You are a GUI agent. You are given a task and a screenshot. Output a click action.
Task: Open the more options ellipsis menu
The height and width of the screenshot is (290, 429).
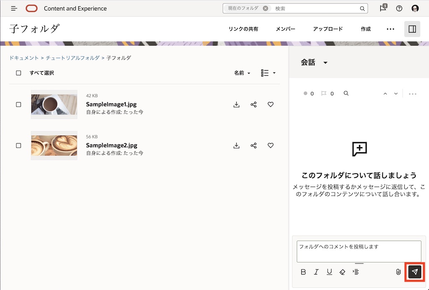click(390, 29)
